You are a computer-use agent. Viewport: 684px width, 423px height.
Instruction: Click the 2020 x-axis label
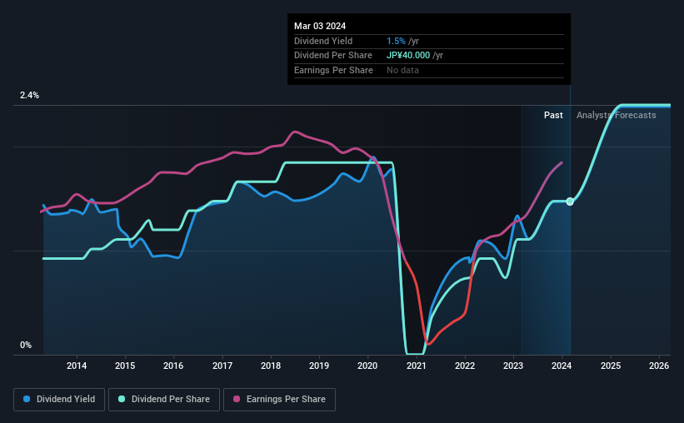[367, 366]
